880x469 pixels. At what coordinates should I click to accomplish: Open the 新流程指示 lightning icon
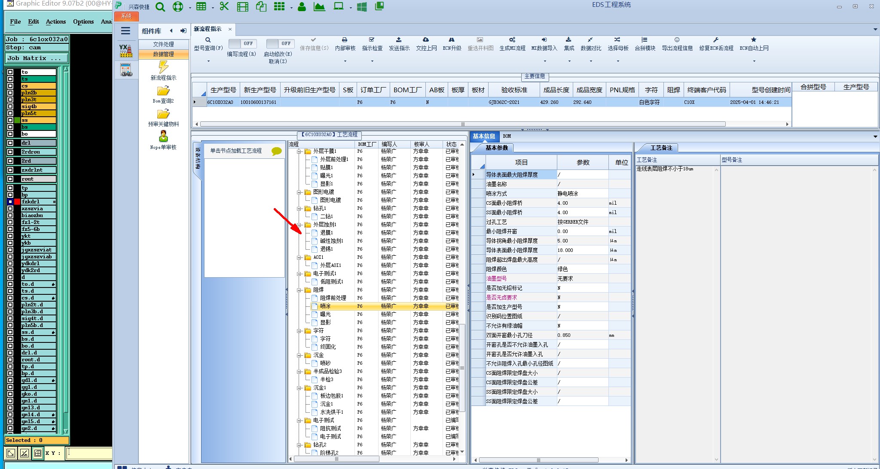point(163,67)
